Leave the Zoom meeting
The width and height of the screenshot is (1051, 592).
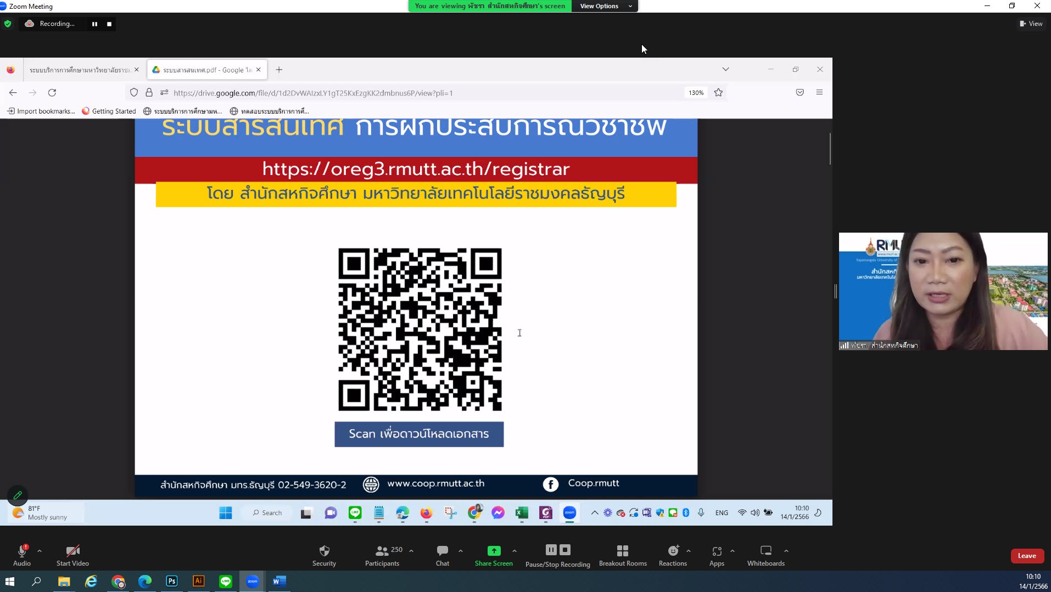[1027, 556]
